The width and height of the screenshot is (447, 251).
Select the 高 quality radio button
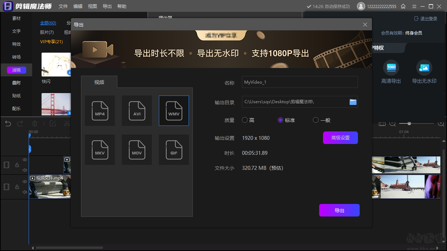tap(245, 120)
